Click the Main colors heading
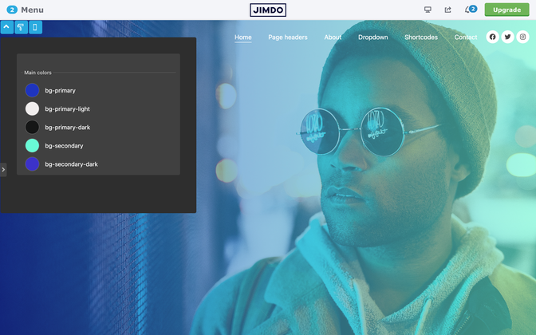The width and height of the screenshot is (536, 335). pyautogui.click(x=37, y=73)
